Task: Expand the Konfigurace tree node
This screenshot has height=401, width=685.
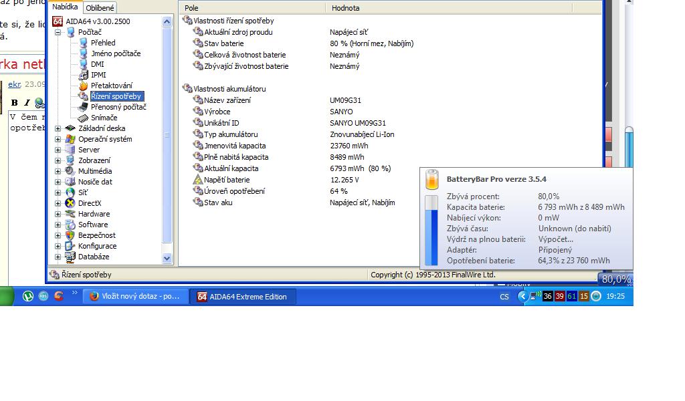Action: (58, 246)
